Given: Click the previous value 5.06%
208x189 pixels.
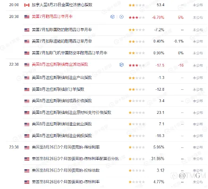Looking at the screenshot, I should (x=159, y=147).
